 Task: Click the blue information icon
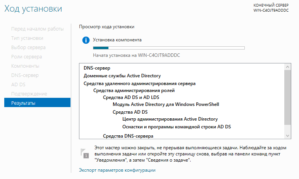pyautogui.click(x=86, y=40)
